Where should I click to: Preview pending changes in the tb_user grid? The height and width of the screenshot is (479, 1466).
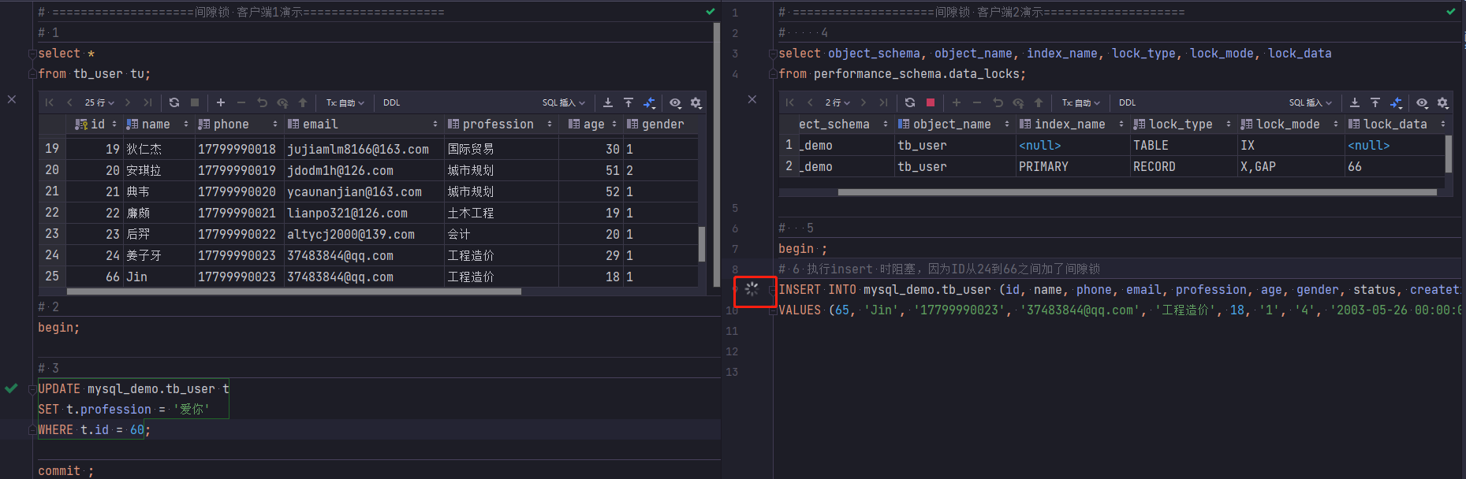[x=282, y=102]
